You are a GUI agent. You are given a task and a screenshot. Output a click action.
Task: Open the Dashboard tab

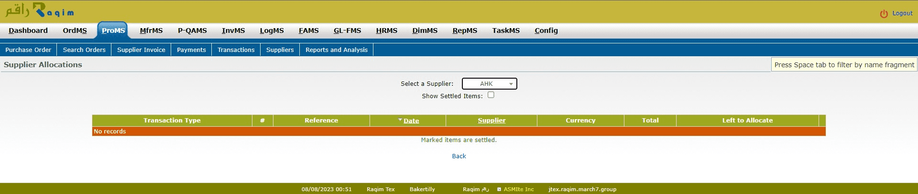[28, 31]
